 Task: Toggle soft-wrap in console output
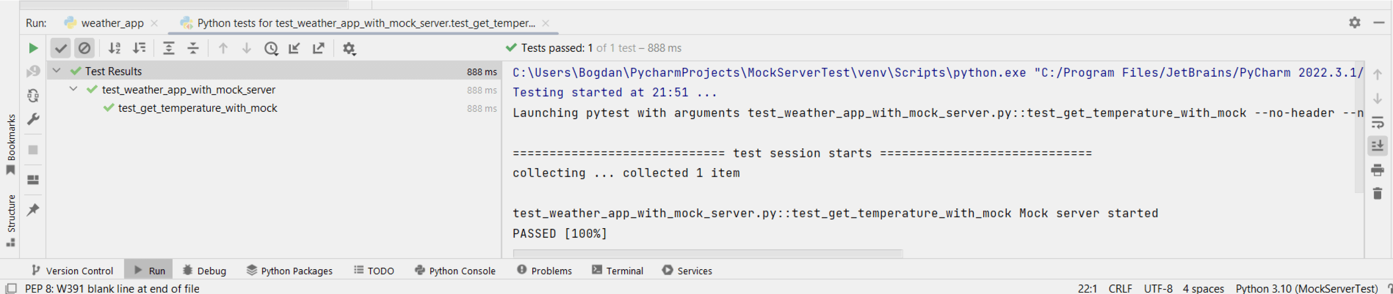click(x=1377, y=123)
